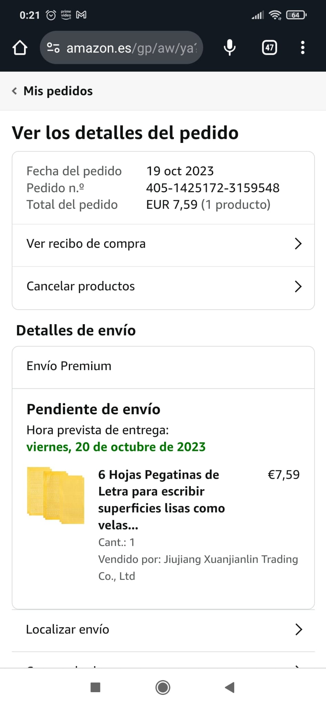
Task: Tap the Gmail notification icon in status bar
Action: click(81, 15)
